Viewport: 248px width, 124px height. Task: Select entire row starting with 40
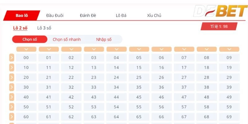tap(11, 97)
